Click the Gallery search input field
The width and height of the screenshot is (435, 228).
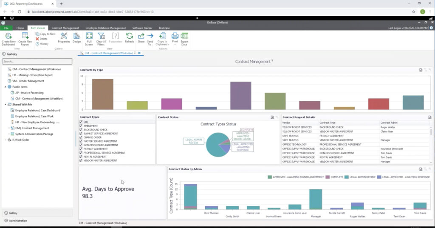click(x=37, y=62)
